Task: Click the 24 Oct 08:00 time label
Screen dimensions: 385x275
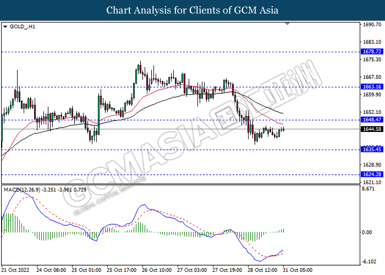Action: 51,270
